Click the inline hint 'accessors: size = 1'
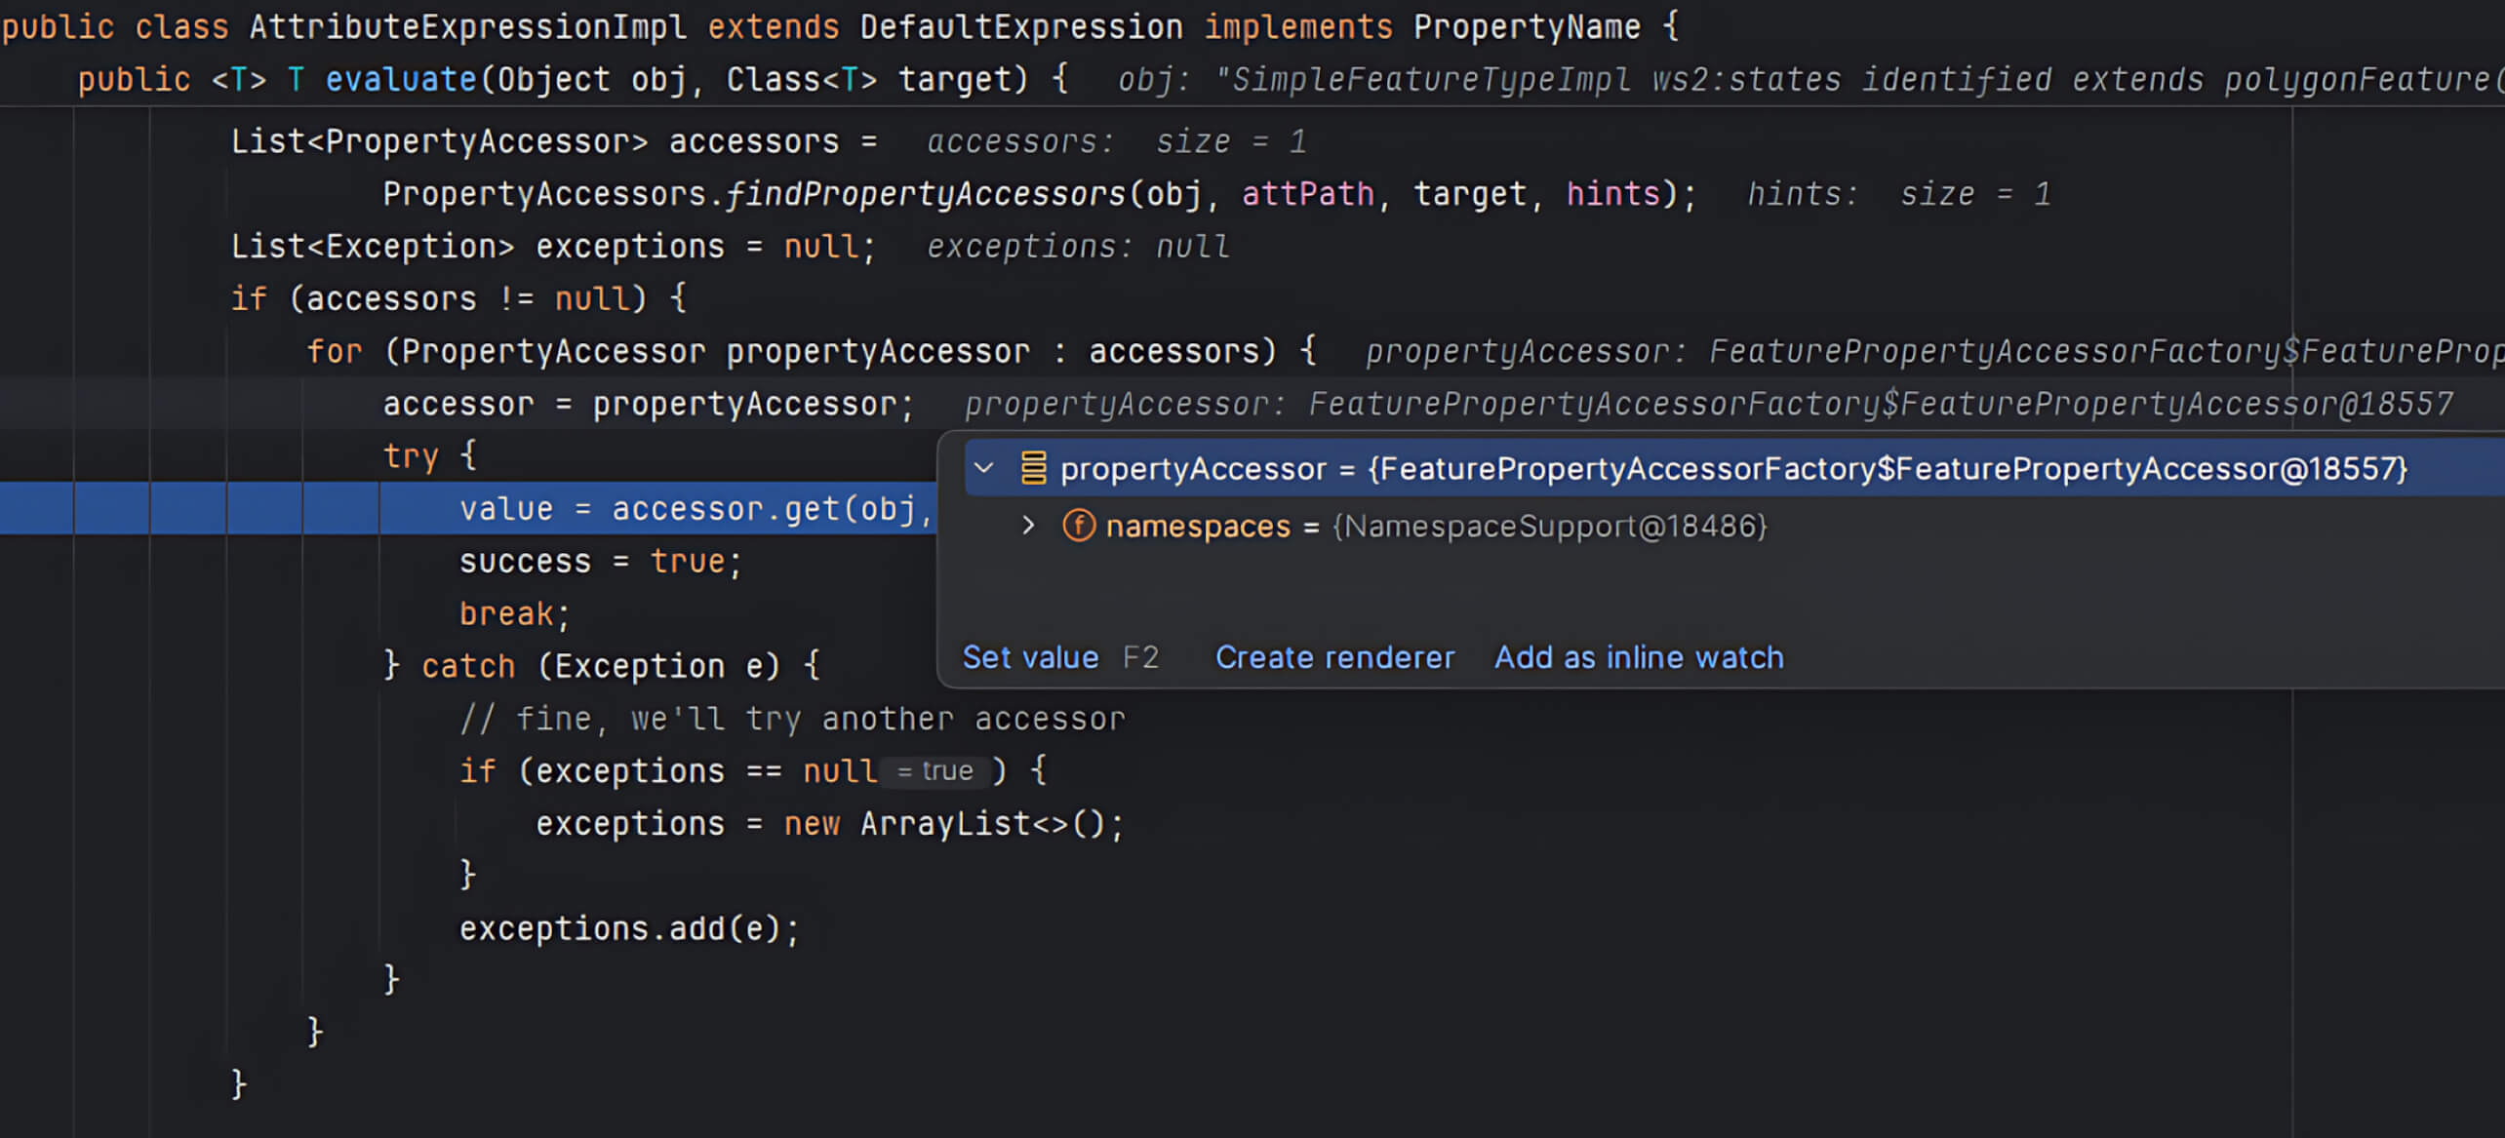The width and height of the screenshot is (2505, 1138). [x=1115, y=140]
